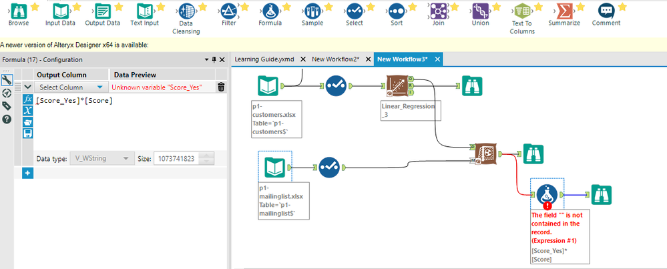The width and height of the screenshot is (667, 269).
Task: Add a new expression with plus button
Action: (27, 173)
